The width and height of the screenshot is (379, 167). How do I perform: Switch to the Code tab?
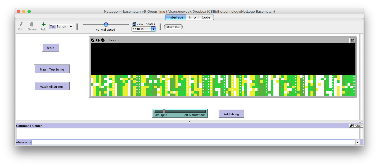pos(206,17)
